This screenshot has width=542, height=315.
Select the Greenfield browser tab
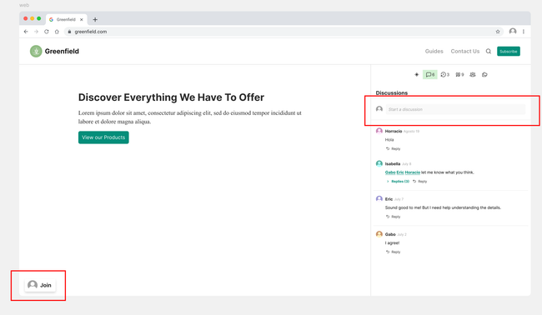[66, 20]
